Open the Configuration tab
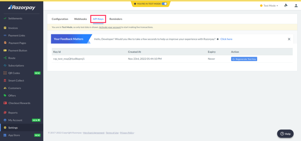The height and width of the screenshot is (141, 301). [x=60, y=19]
